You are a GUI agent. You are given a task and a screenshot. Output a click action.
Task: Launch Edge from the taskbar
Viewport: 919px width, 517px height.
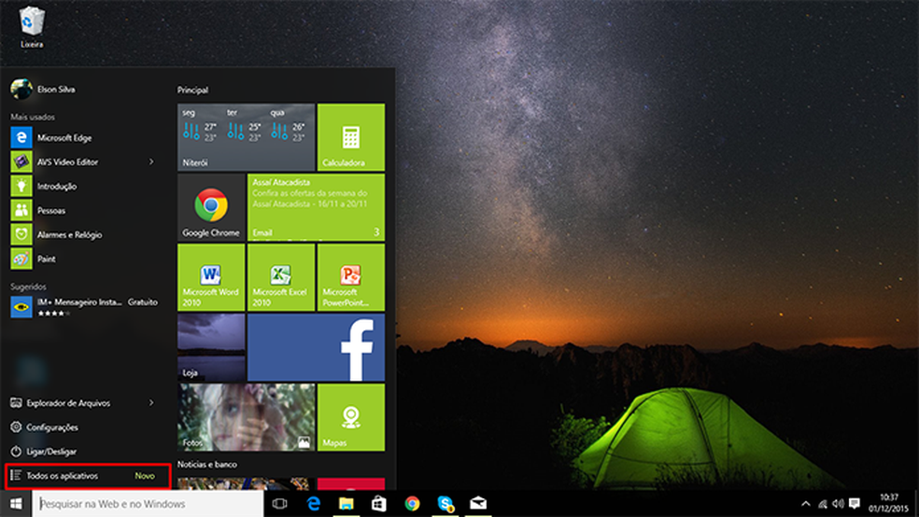(x=314, y=504)
